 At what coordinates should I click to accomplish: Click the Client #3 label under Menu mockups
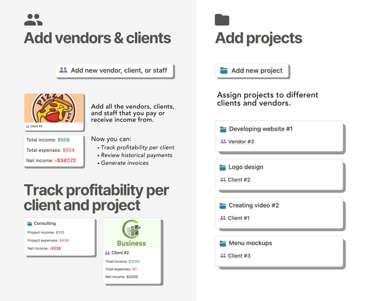click(x=239, y=256)
